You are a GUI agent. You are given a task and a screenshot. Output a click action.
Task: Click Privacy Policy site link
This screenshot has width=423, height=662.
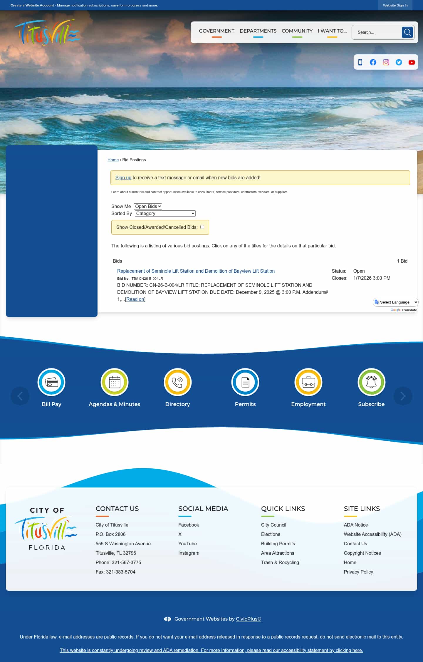[x=358, y=572]
